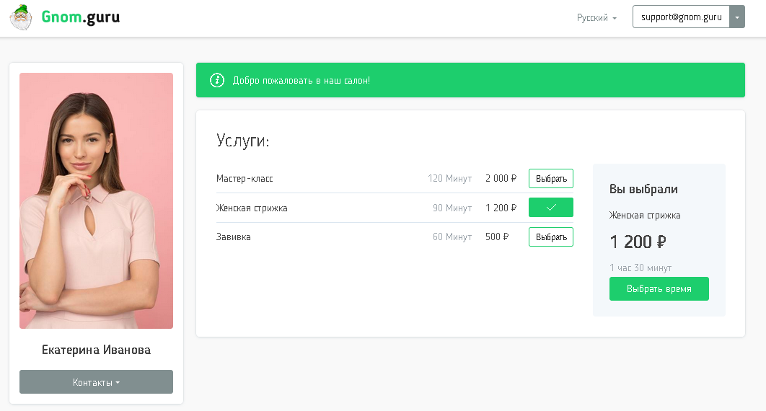
Task: Click the Выбрать время button
Action: [659, 289]
